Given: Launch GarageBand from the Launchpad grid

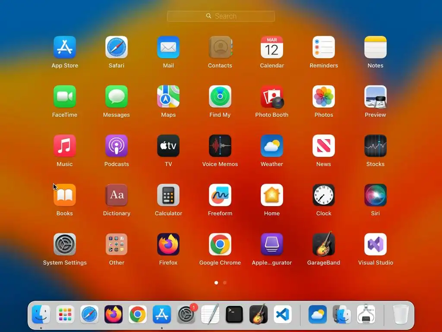Looking at the screenshot, I should pos(324,244).
